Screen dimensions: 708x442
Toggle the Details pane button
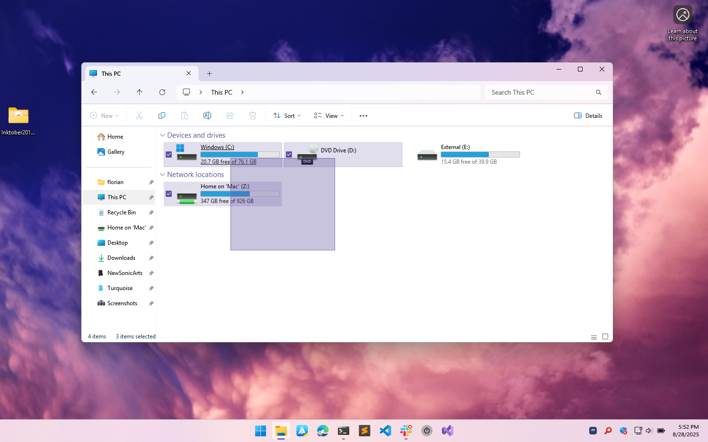click(x=588, y=116)
